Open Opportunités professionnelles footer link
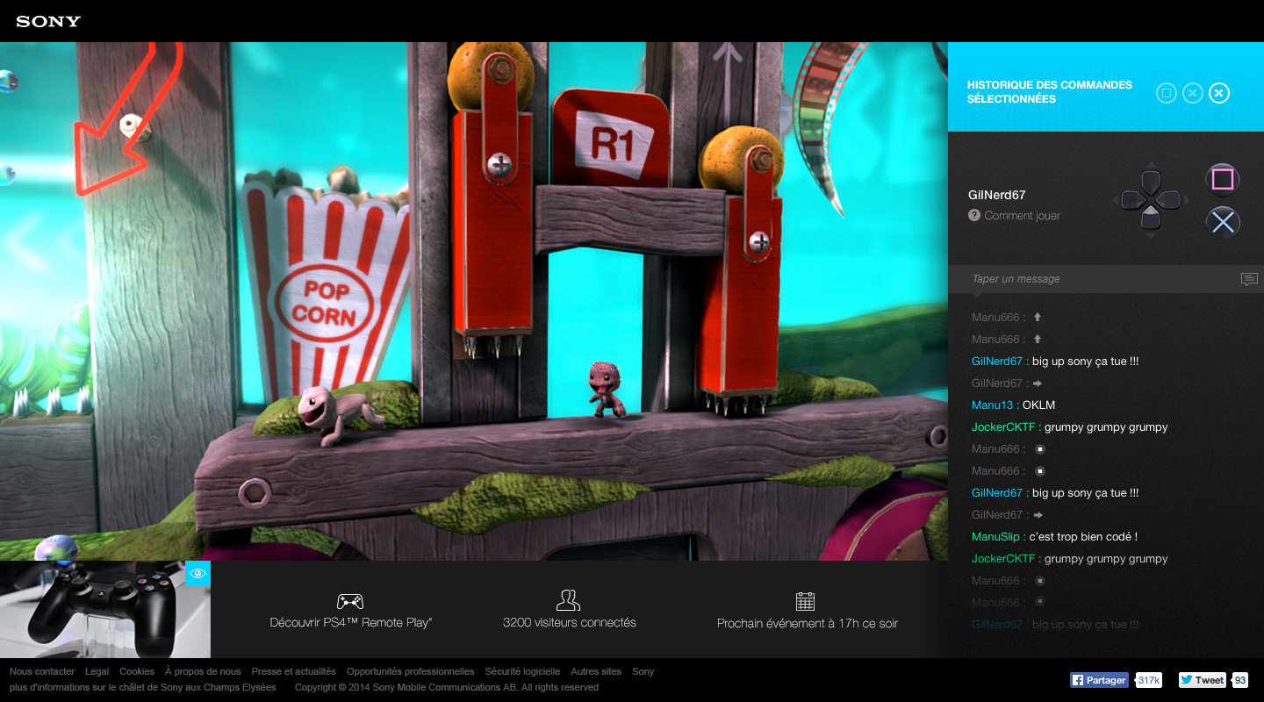The height and width of the screenshot is (702, 1264). tap(411, 671)
